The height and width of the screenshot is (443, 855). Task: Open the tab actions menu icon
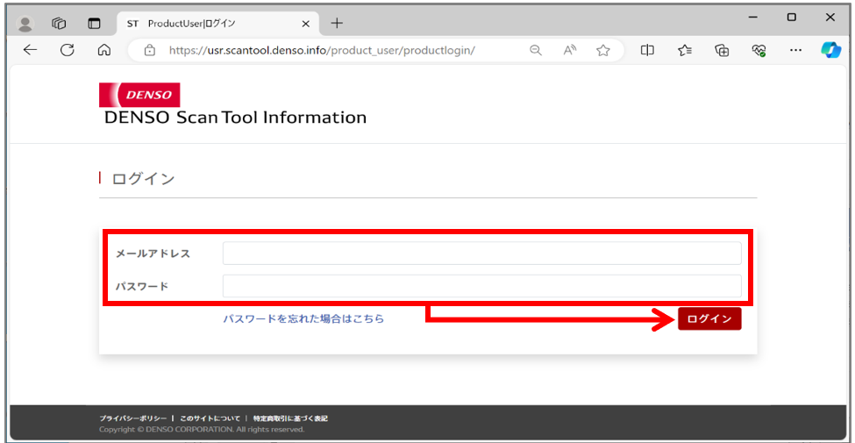95,24
